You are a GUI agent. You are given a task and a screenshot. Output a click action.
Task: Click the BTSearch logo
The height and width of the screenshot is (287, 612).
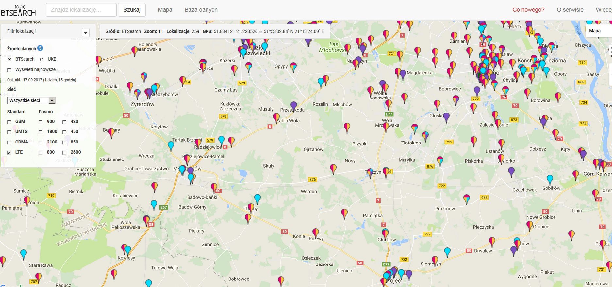pos(18,11)
